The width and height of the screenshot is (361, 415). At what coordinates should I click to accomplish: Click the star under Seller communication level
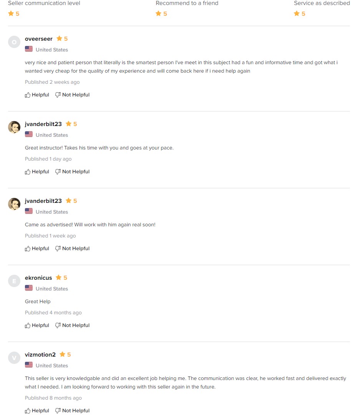(x=11, y=13)
